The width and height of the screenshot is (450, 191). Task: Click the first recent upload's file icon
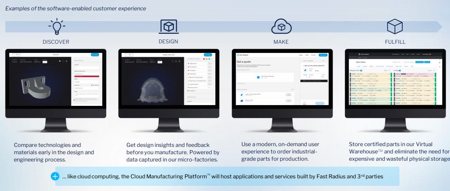point(242,95)
